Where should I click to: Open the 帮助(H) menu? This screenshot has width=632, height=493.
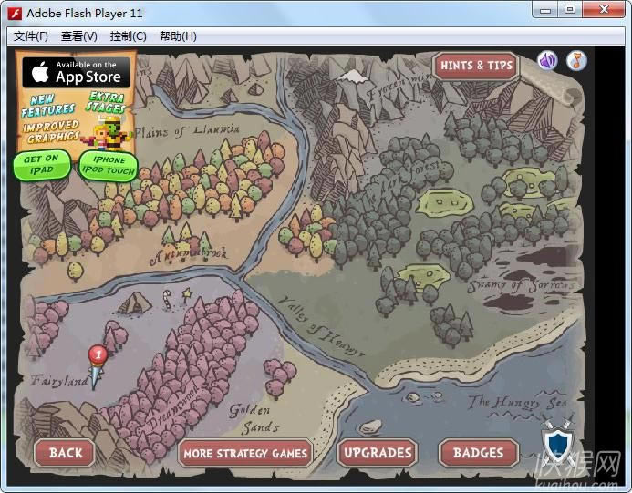click(178, 36)
